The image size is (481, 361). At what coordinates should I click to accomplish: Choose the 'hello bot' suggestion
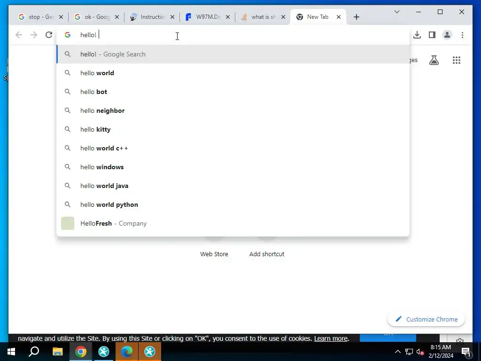[233, 92]
